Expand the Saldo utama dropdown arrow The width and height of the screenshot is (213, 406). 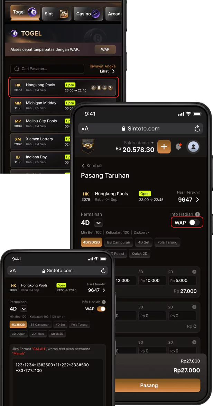coord(152,143)
